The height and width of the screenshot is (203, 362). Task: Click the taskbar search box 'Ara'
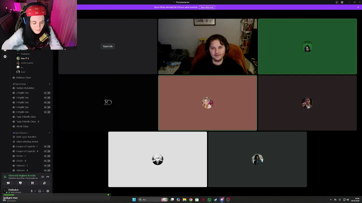point(153,200)
